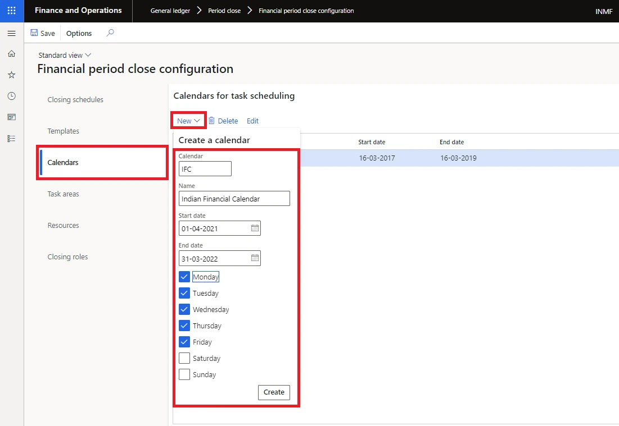Uncheck the Friday checkbox
The width and height of the screenshot is (619, 426).
pyautogui.click(x=184, y=342)
